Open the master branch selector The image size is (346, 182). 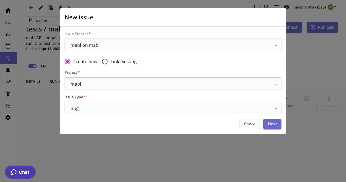click(x=43, y=20)
